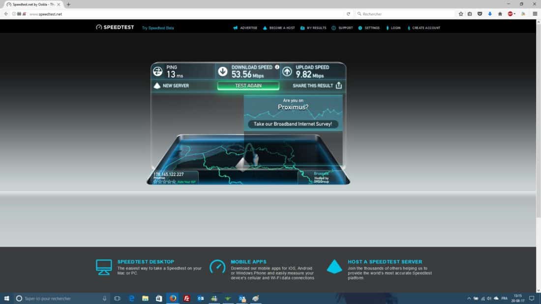This screenshot has width=541, height=304.
Task: Open a new browser tab
Action: pyautogui.click(x=68, y=4)
